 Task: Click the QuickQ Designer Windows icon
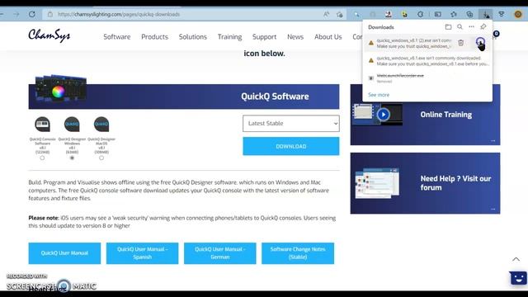[72, 125]
